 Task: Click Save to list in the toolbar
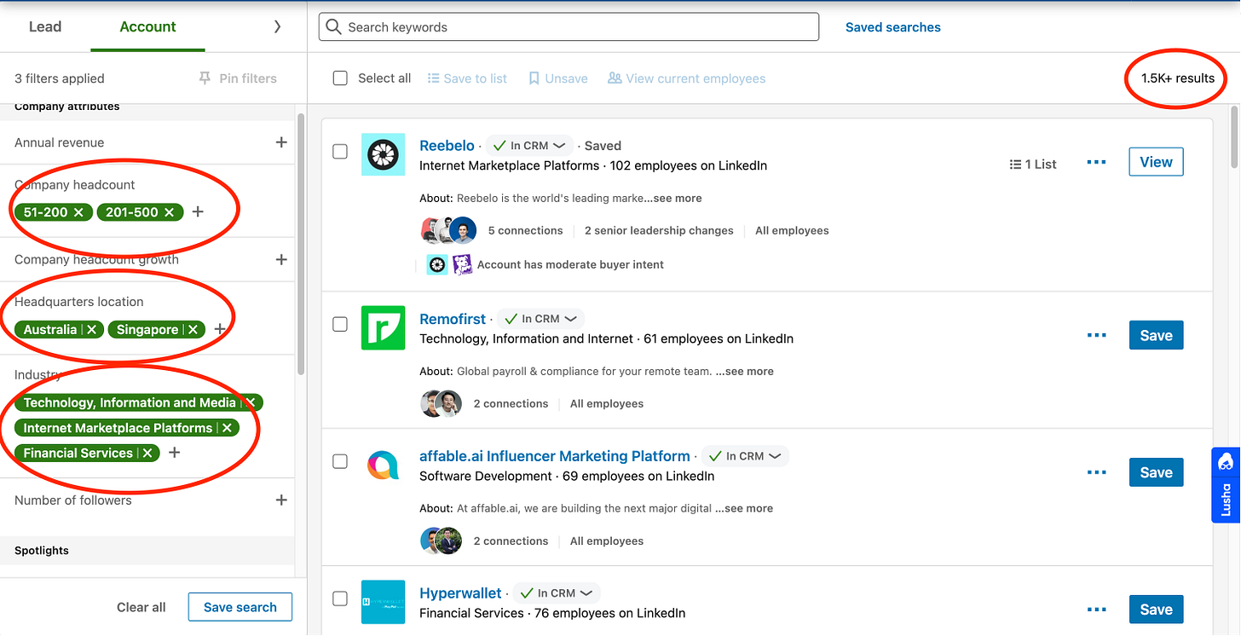(467, 78)
